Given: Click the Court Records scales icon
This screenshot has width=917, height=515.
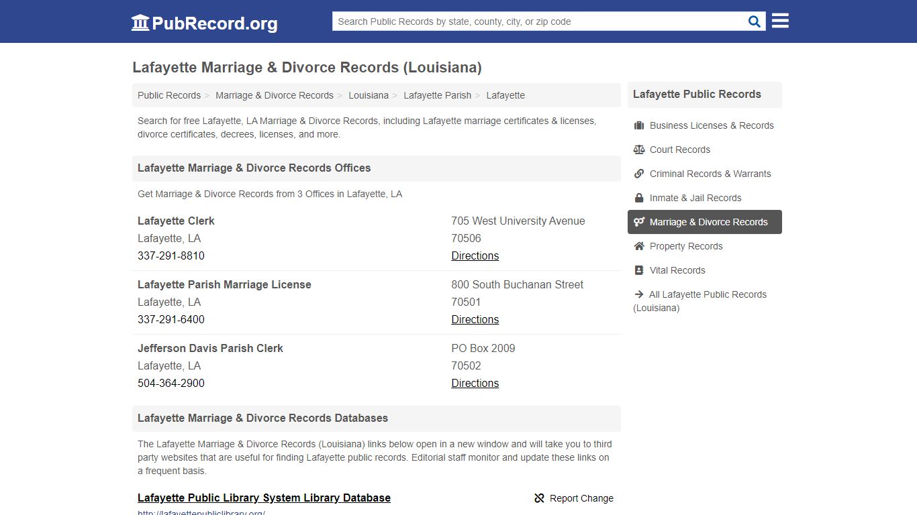Looking at the screenshot, I should (639, 150).
